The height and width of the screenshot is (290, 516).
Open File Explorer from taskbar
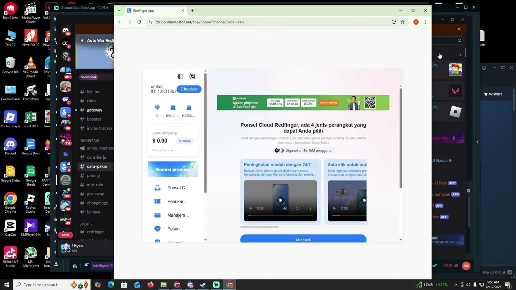coord(164,285)
